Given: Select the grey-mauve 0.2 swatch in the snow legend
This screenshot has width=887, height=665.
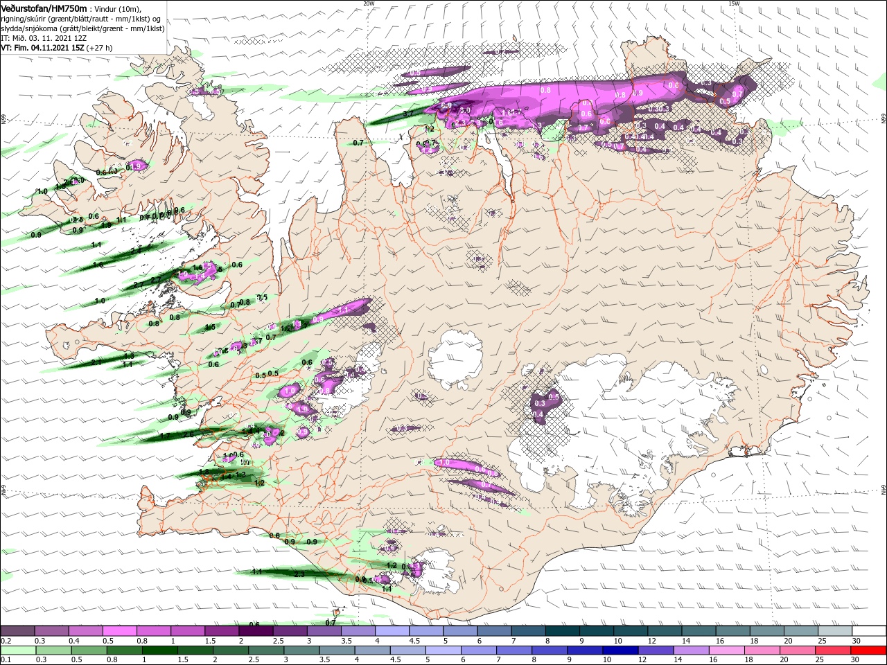Looking at the screenshot, I should tap(17, 631).
